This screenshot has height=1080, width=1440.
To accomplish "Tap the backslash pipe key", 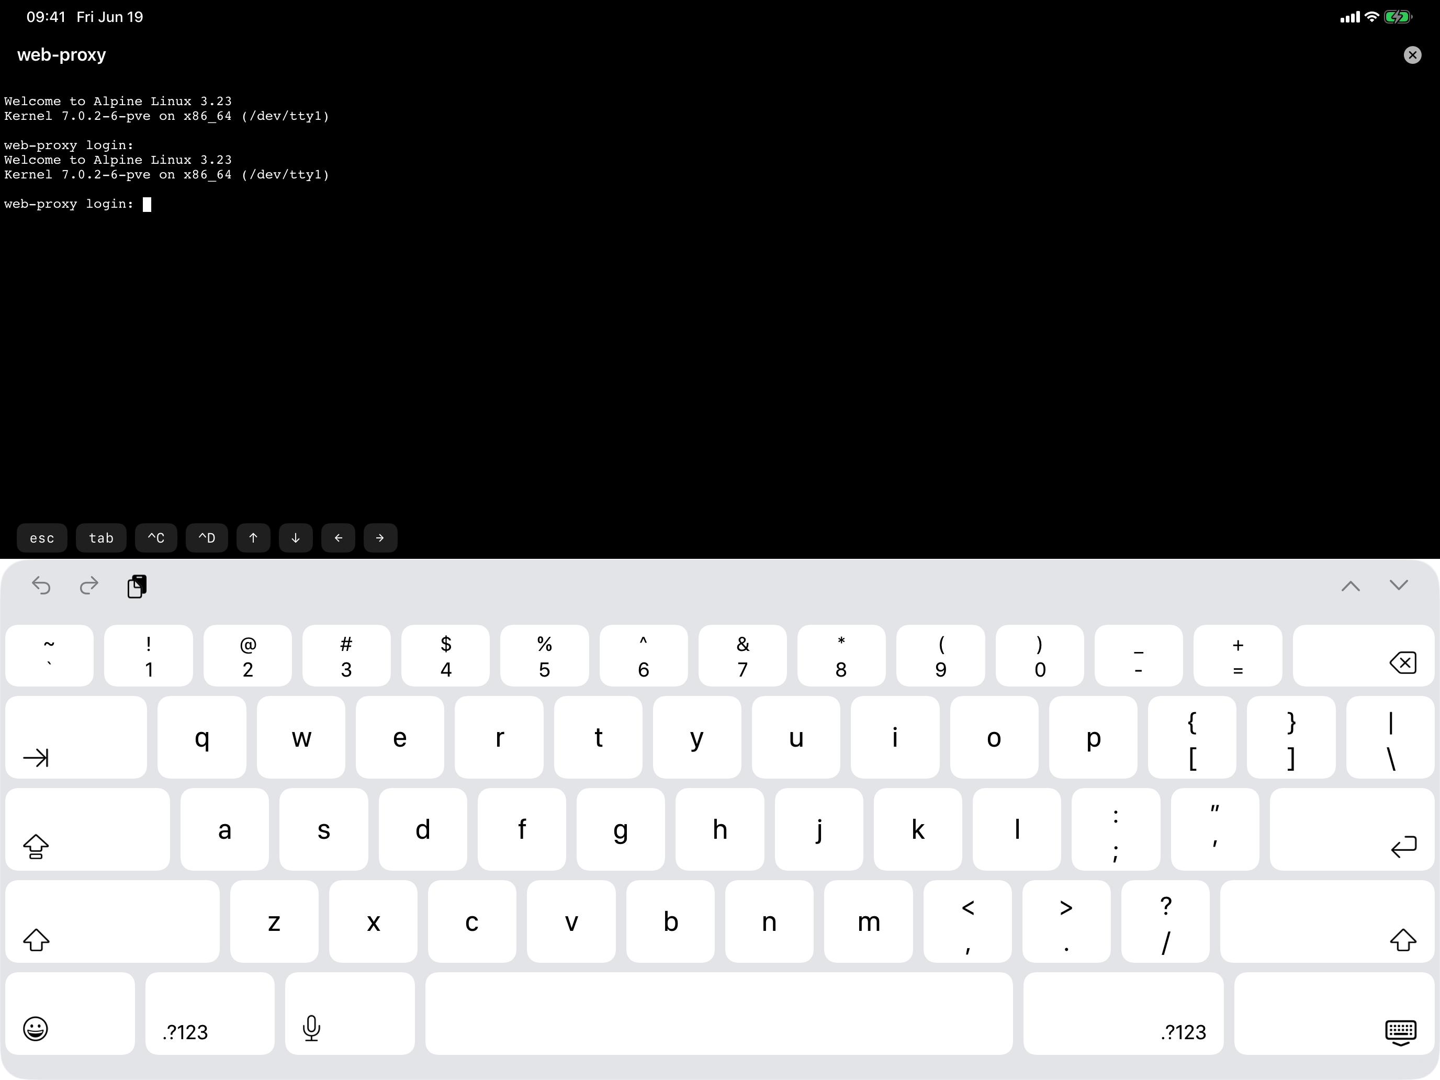I will coord(1390,737).
